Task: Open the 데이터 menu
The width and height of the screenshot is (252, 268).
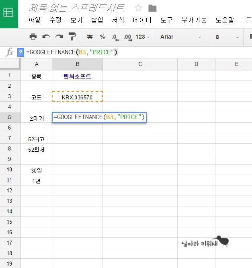Action: coord(142,20)
